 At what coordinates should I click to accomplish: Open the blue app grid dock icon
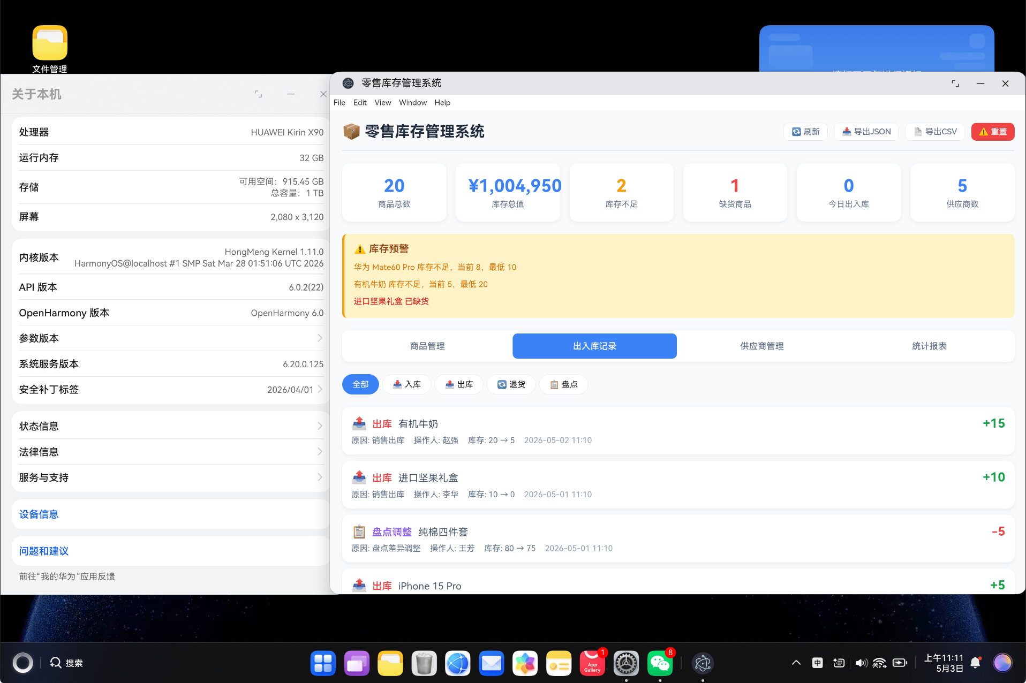[323, 664]
